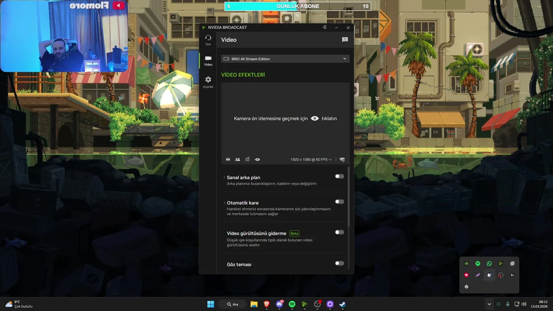Expand the Sanal arka plan chevron

coord(224,178)
